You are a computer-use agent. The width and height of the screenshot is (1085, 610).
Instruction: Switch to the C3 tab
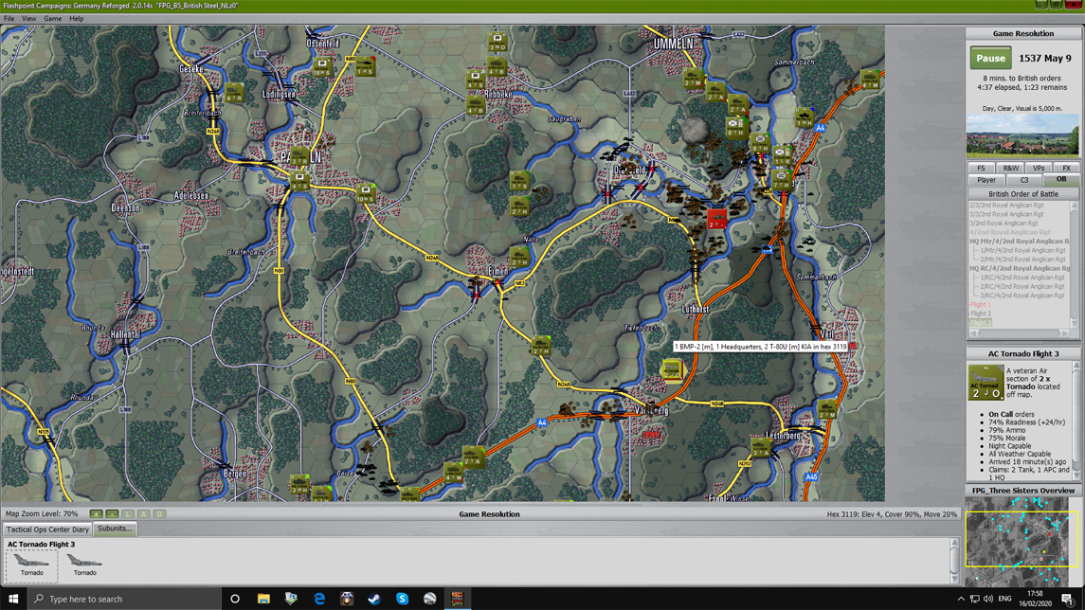[1024, 180]
